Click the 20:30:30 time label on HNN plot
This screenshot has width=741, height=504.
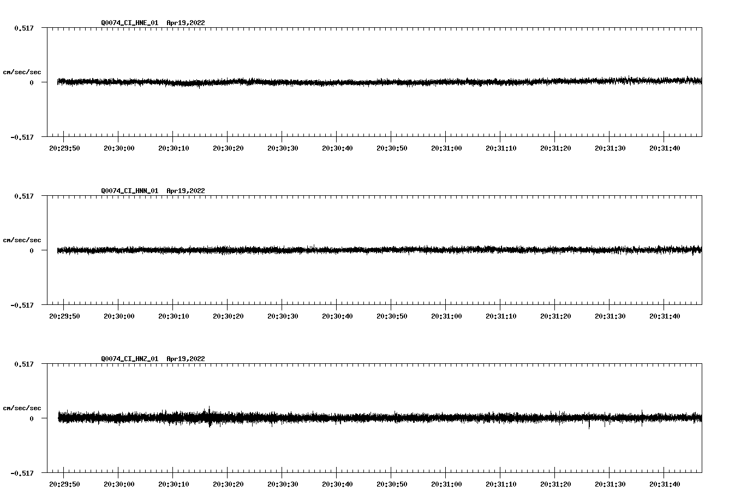[x=283, y=316]
